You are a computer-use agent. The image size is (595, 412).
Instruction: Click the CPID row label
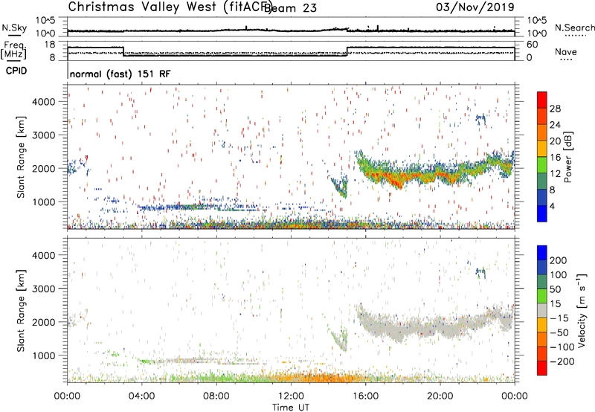click(16, 71)
